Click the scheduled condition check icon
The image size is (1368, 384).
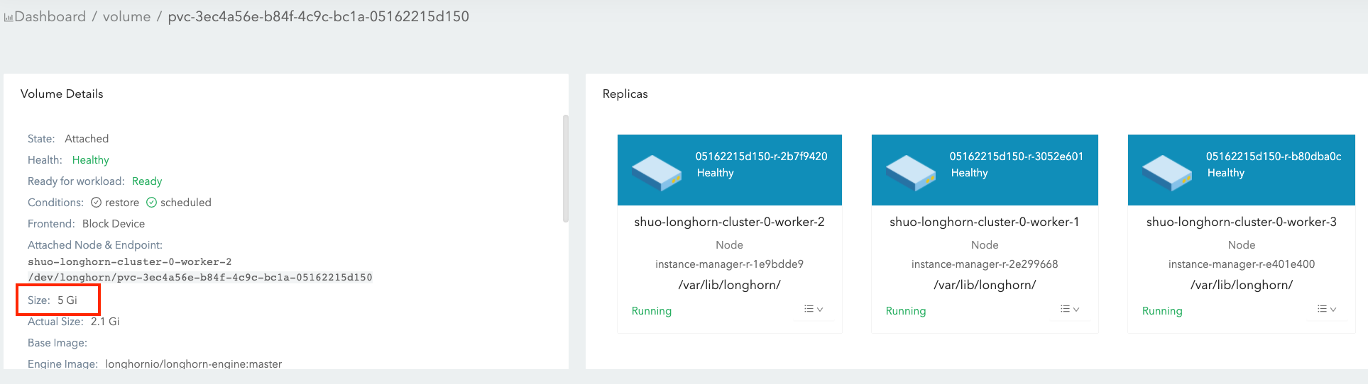(151, 203)
